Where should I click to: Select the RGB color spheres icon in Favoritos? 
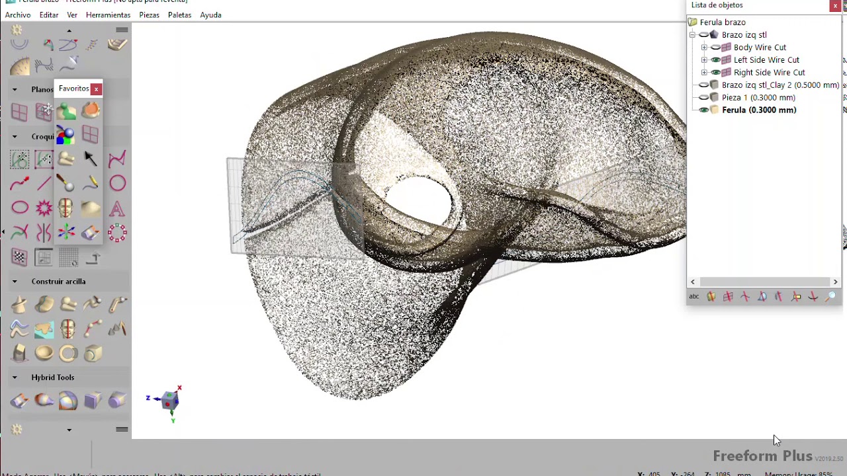[66, 135]
